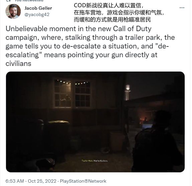Open the 6:53 AM timestamp link
Image resolution: width=192 pixels, height=186 pixels.
(x=15, y=181)
